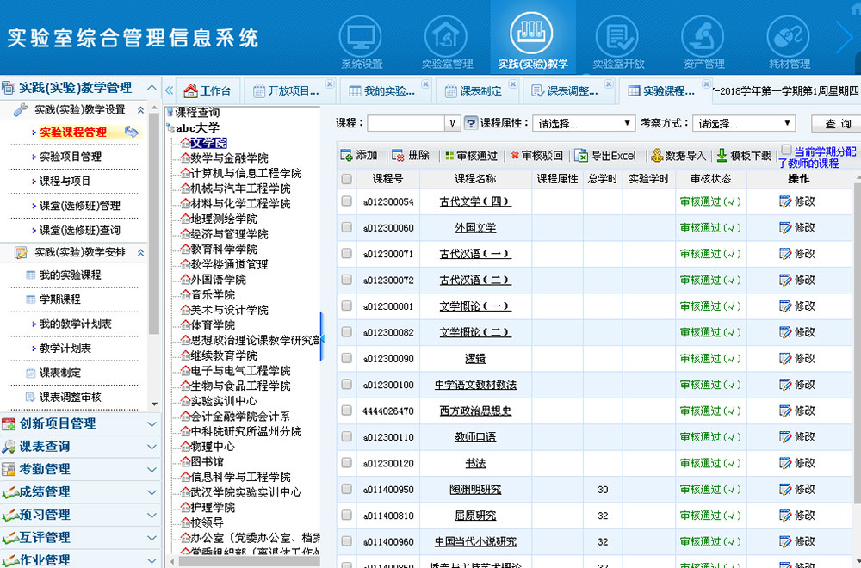Check the box for course a012300060
The width and height of the screenshot is (861, 568).
(346, 227)
